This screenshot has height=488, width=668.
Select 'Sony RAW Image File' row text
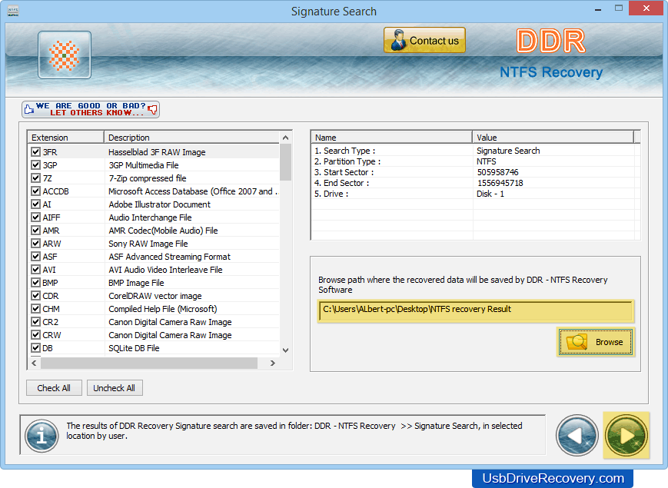(x=148, y=244)
